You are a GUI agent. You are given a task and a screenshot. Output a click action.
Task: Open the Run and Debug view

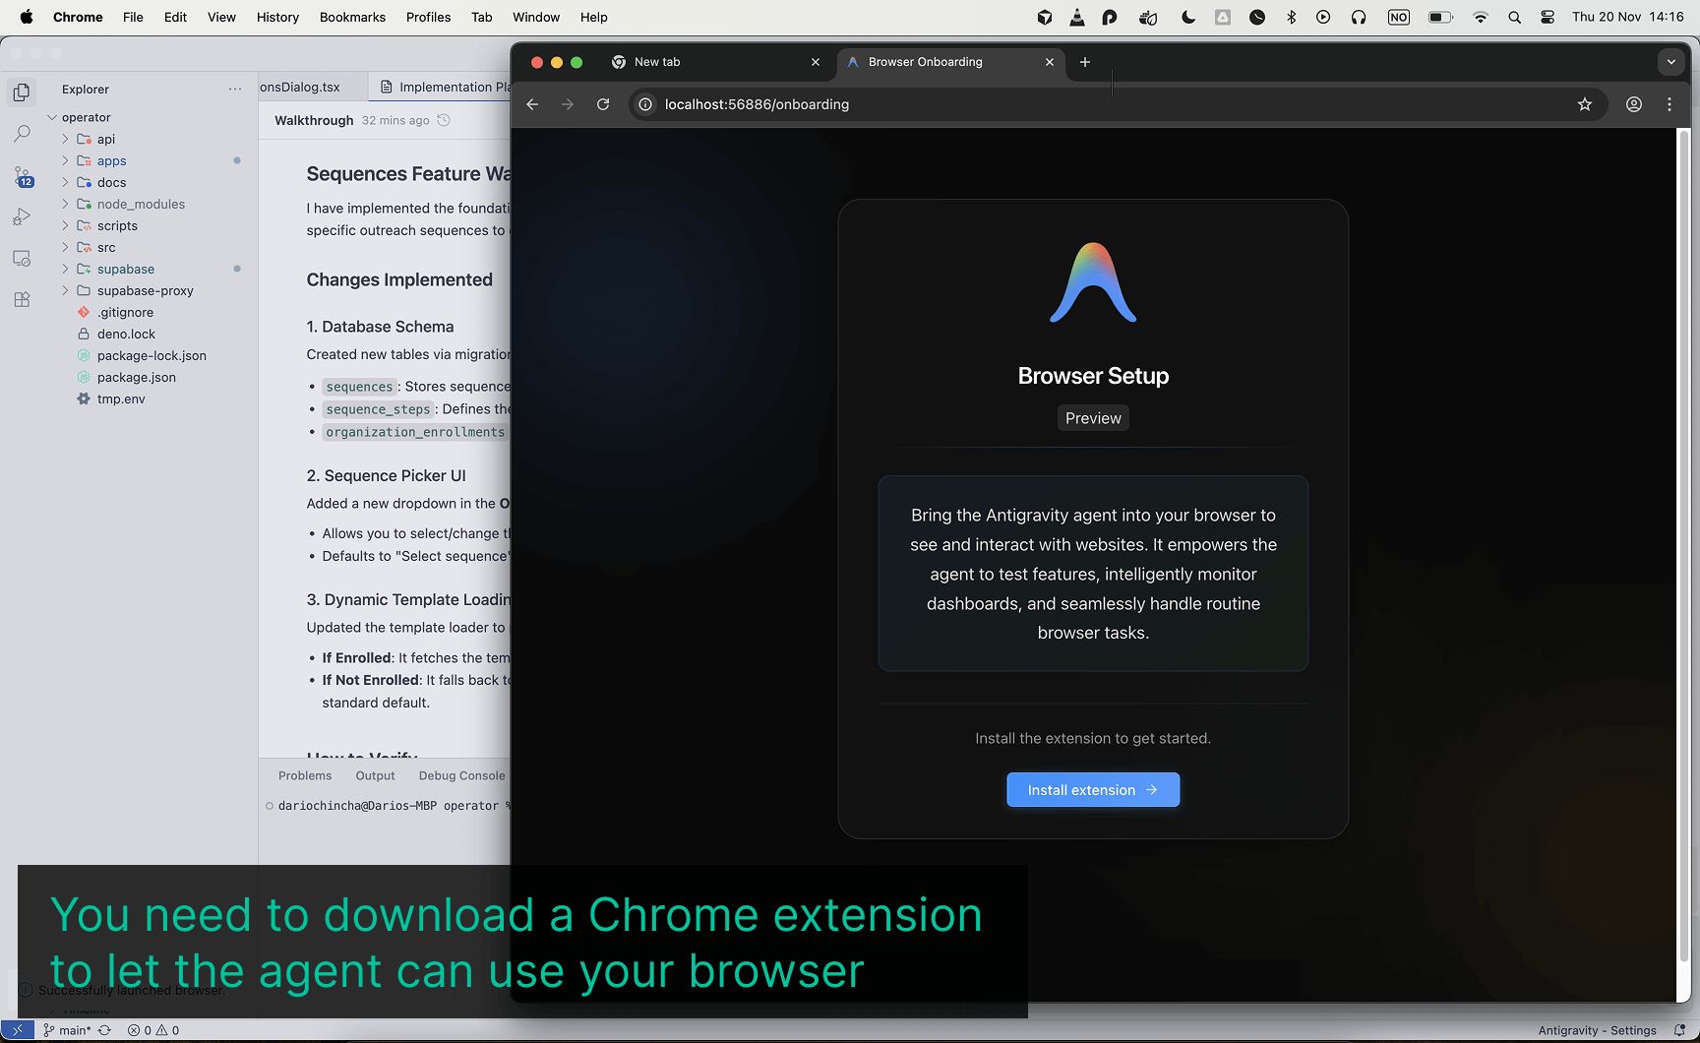tap(22, 216)
